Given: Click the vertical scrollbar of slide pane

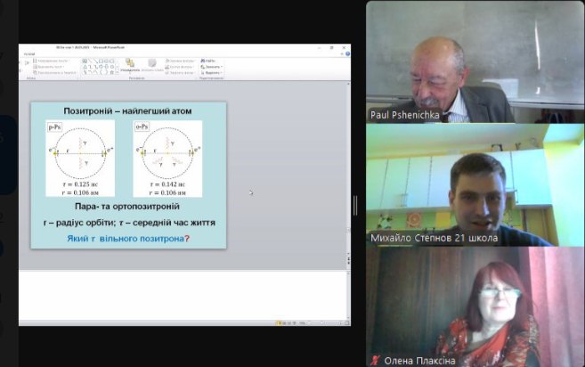Looking at the screenshot, I should coord(346,178).
